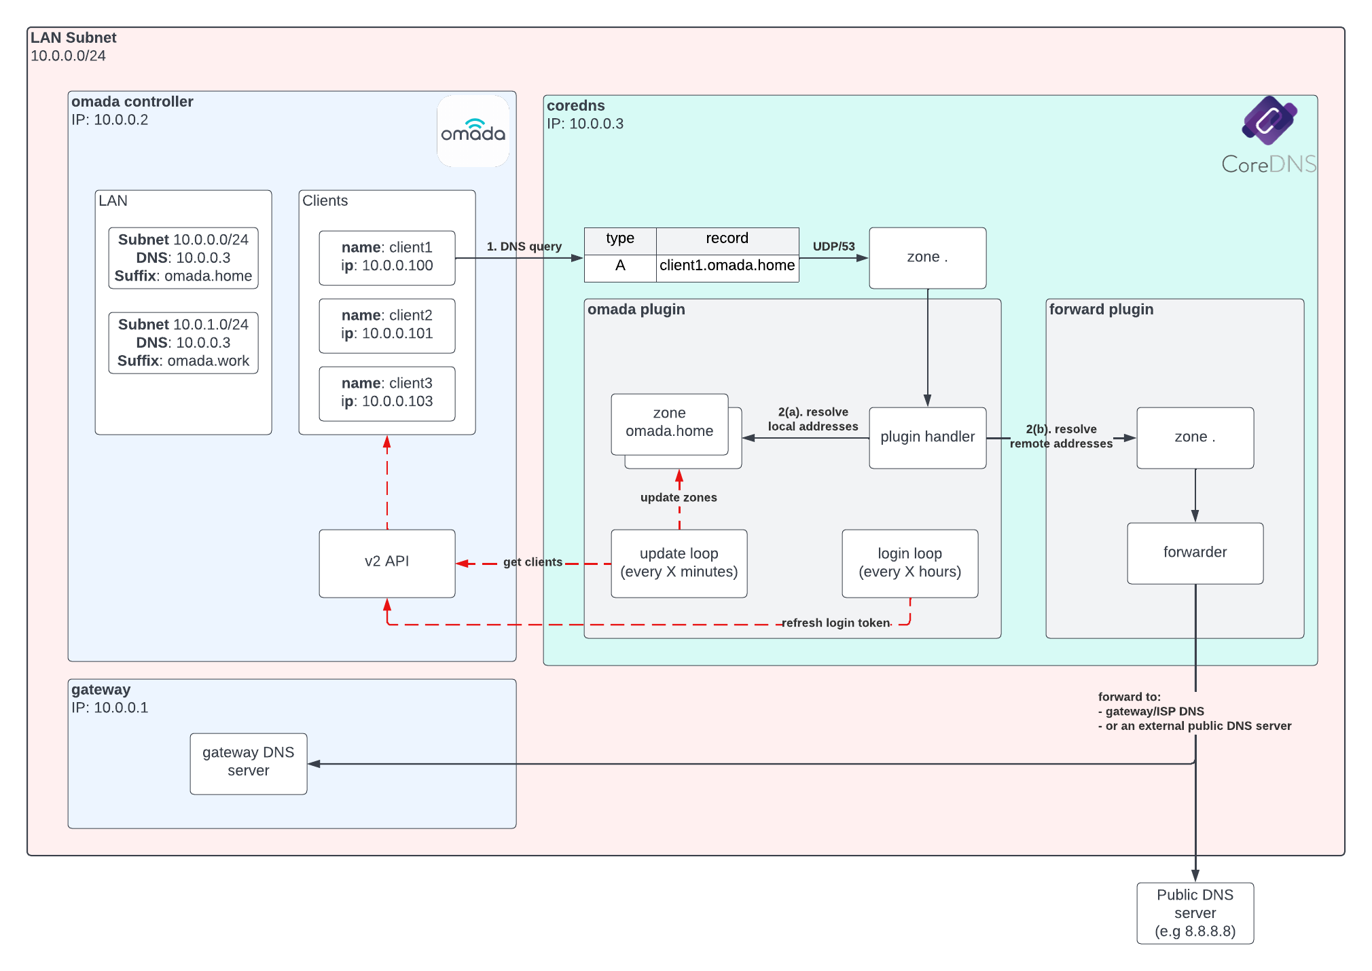Select the forwarder box
1372x971 pixels.
(1195, 553)
